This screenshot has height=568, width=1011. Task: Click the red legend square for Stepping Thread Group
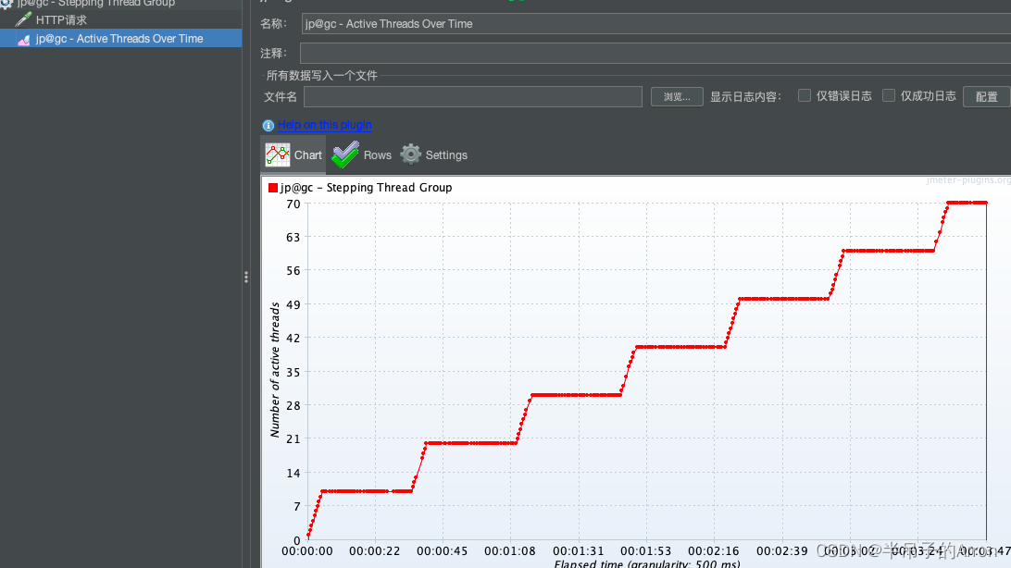click(272, 187)
